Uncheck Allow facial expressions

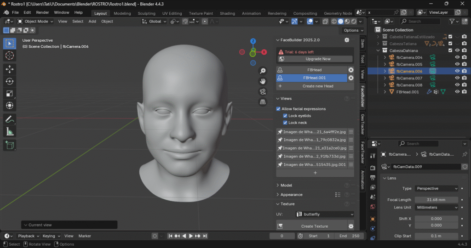pyautogui.click(x=278, y=109)
